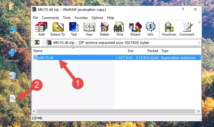Click the Extract To toolbar icon
The height and width of the screenshot is (127, 214).
[58, 29]
